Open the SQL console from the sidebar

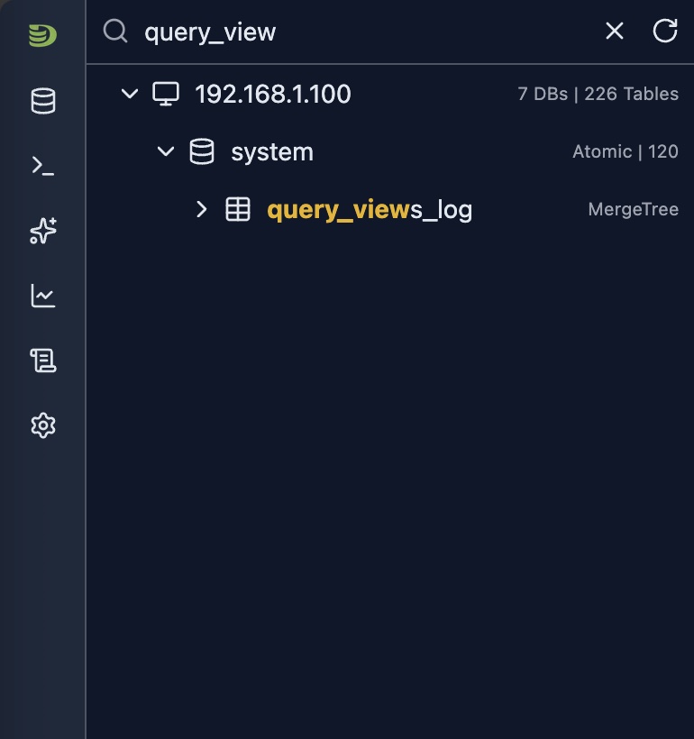tap(42, 166)
